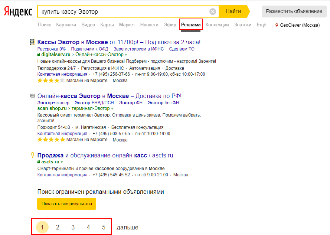Open the scan-shop.ru green URL link
This screenshot has width=330, height=235.
coord(52,108)
